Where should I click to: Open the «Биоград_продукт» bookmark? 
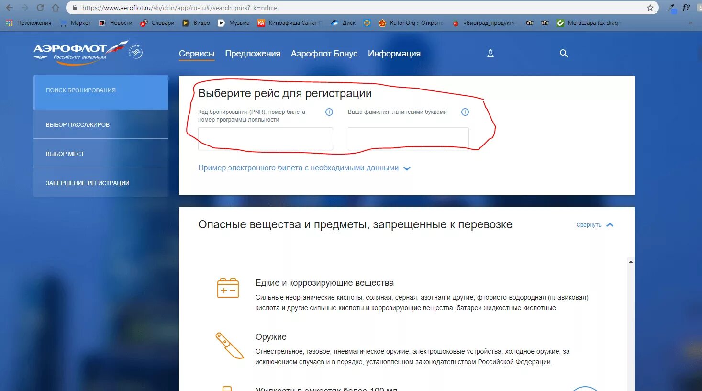pyautogui.click(x=483, y=23)
